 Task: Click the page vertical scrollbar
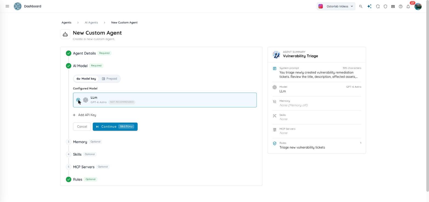(428, 96)
